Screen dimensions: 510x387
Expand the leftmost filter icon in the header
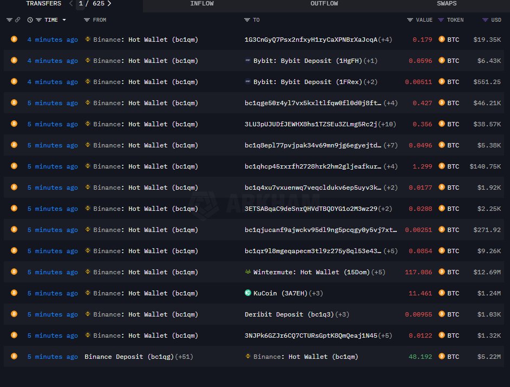click(9, 20)
